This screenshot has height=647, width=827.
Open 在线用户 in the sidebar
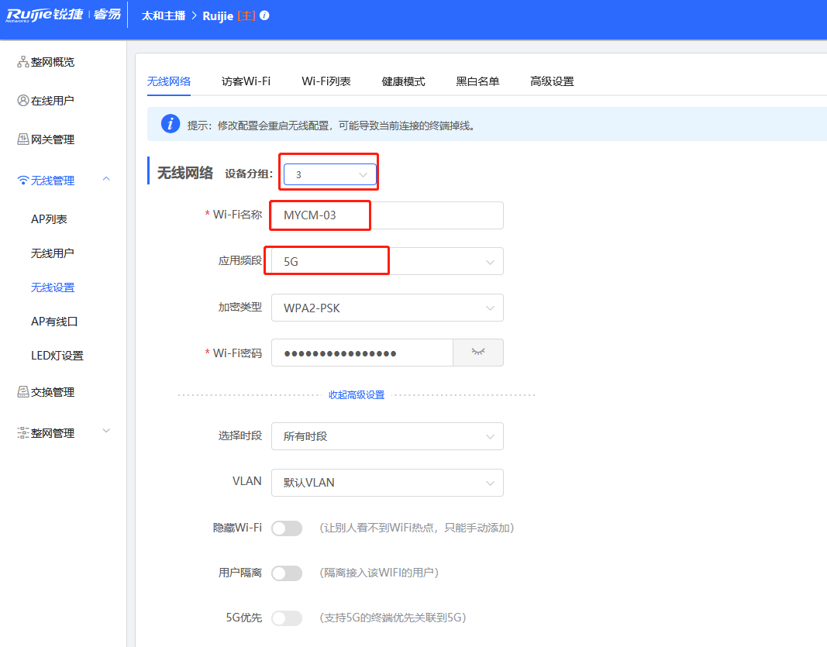click(52, 101)
